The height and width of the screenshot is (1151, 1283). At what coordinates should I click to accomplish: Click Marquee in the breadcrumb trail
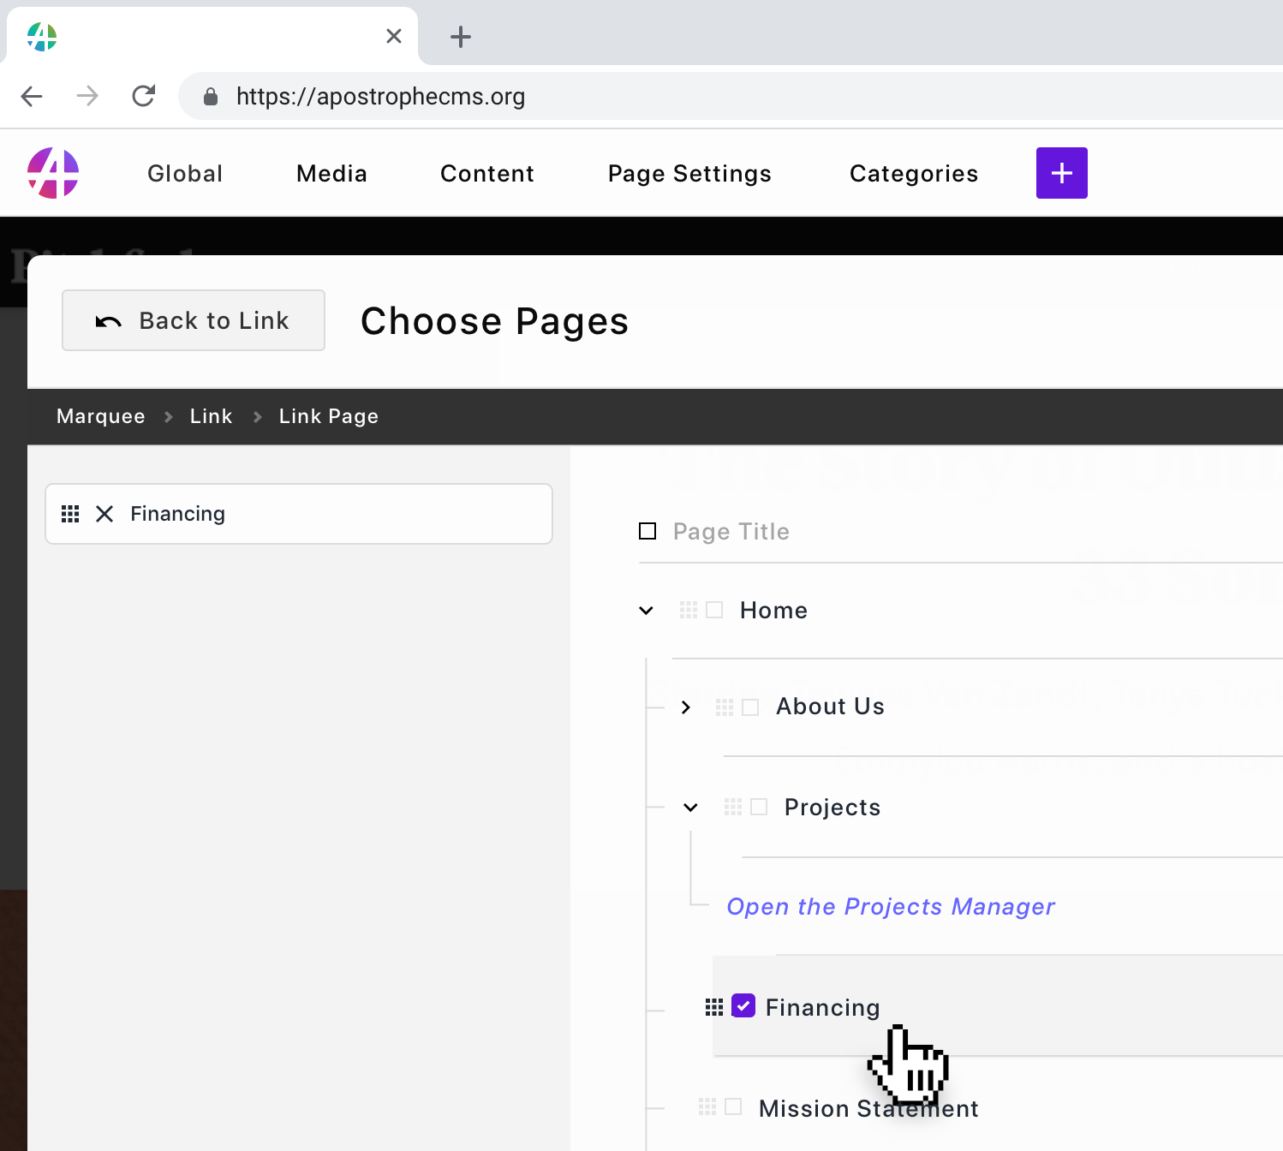pos(100,416)
